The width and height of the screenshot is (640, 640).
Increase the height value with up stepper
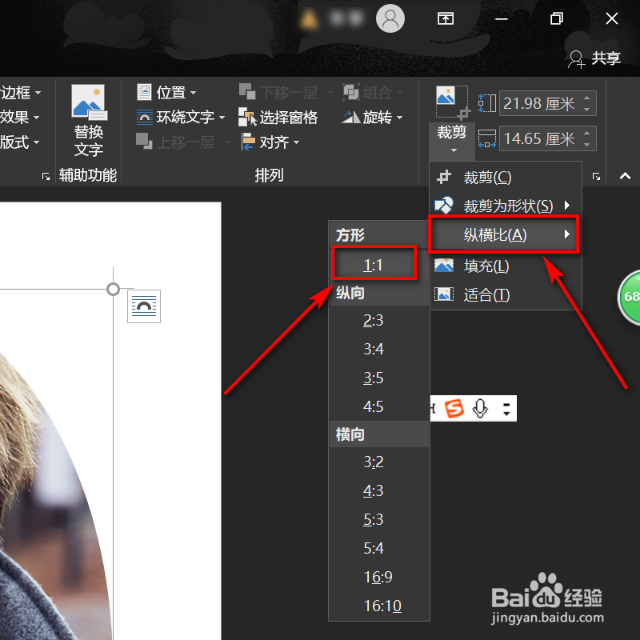tap(587, 98)
